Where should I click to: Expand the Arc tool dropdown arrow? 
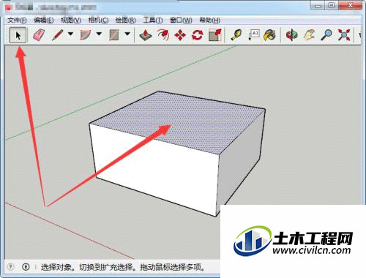tap(99, 34)
